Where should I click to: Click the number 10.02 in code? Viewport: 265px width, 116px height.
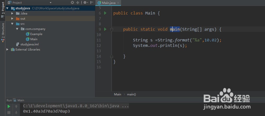(211, 40)
